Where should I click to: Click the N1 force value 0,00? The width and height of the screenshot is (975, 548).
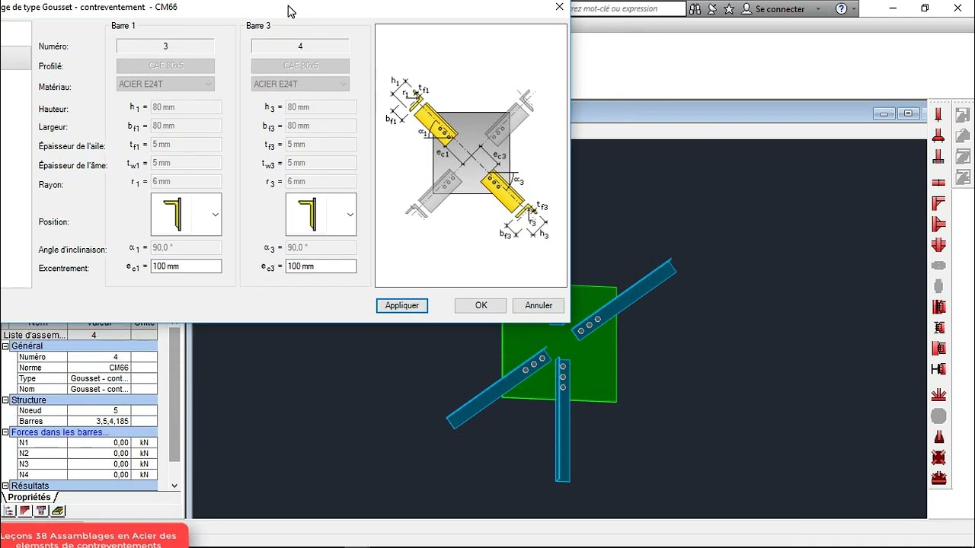click(99, 442)
